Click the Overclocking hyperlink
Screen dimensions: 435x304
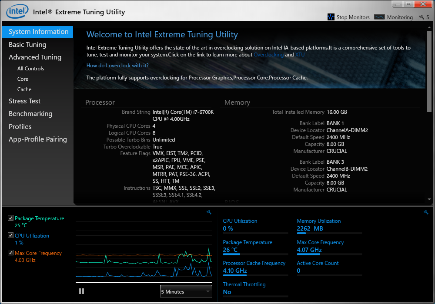268,55
